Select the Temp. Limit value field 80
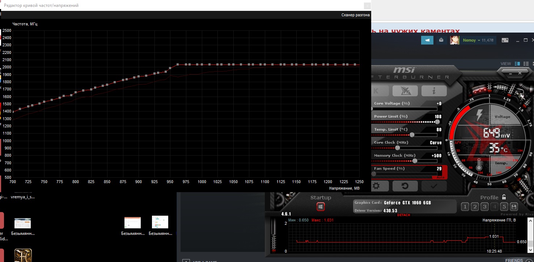The width and height of the screenshot is (534, 262). point(439,130)
